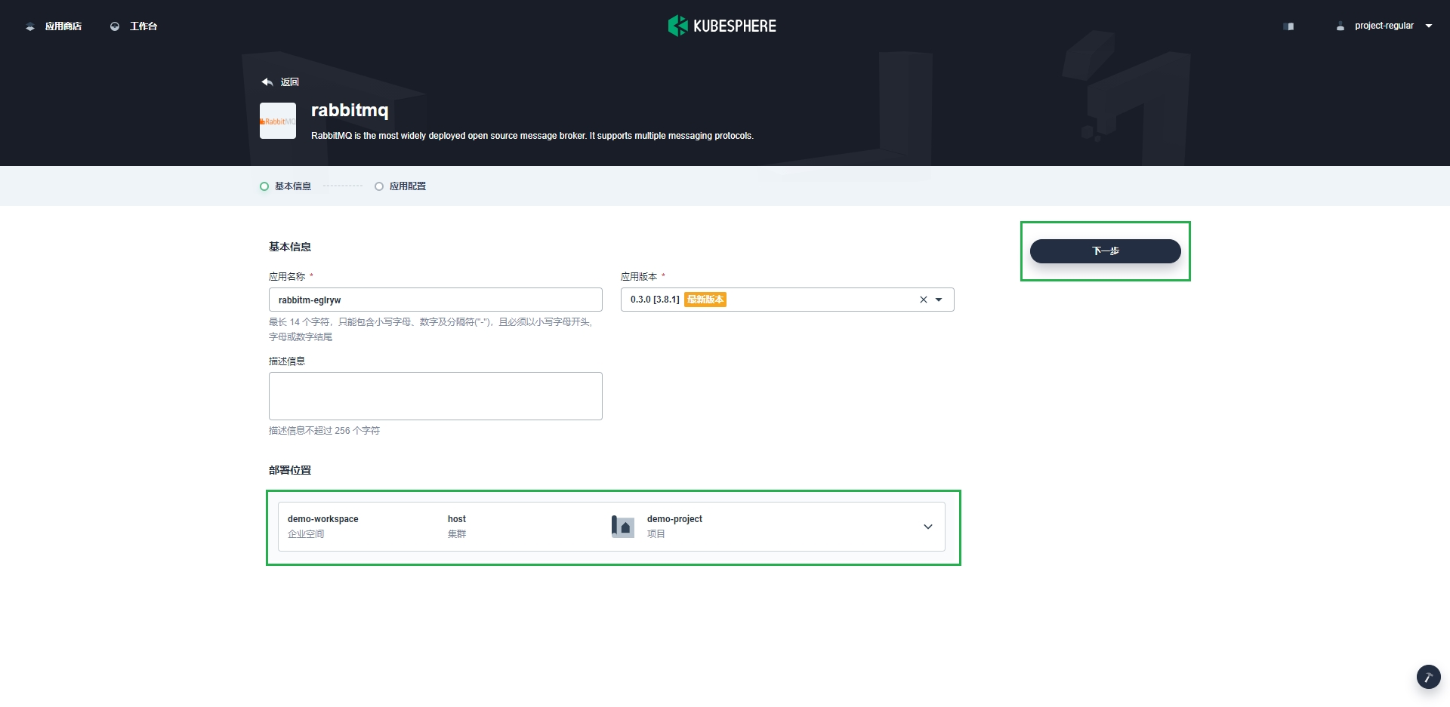Click the host cluster text
This screenshot has height=707, width=1450.
click(457, 519)
